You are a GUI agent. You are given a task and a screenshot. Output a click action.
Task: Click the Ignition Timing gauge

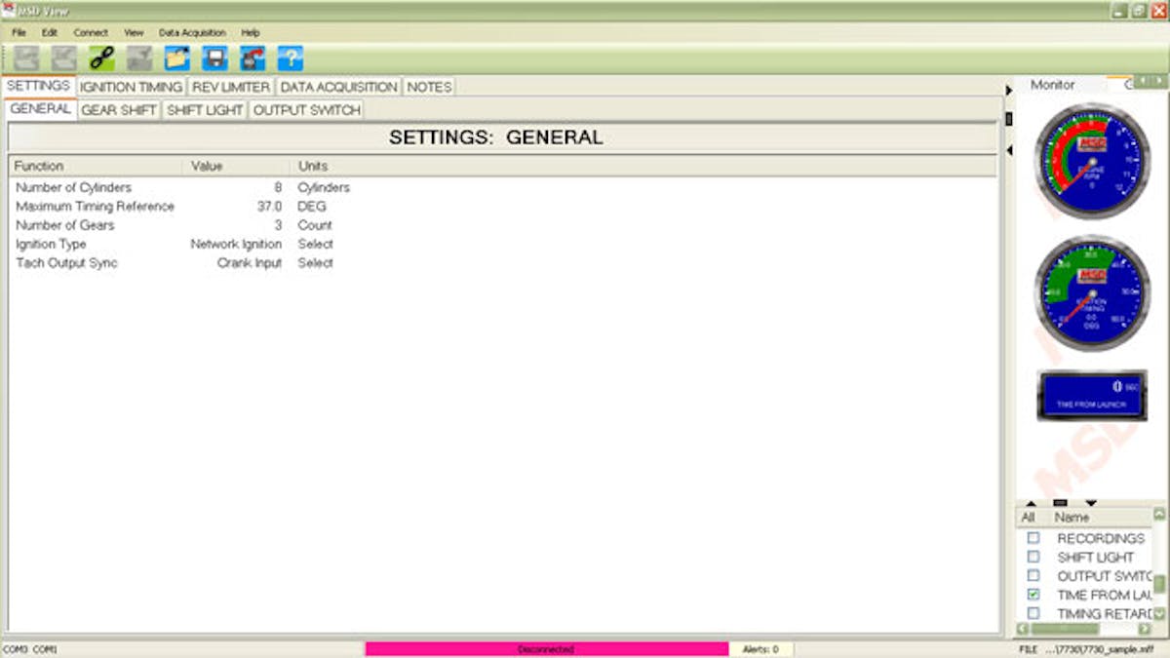click(x=1092, y=293)
